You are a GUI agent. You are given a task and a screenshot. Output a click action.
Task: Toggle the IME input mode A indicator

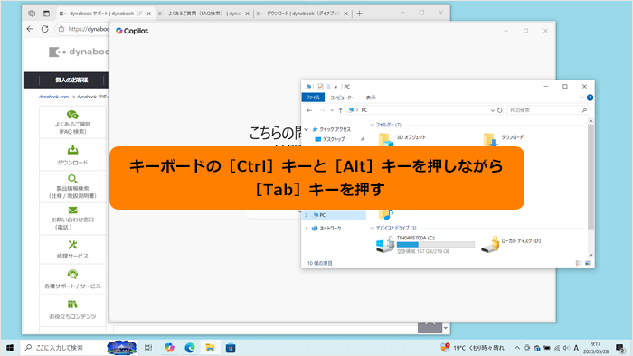(x=576, y=348)
